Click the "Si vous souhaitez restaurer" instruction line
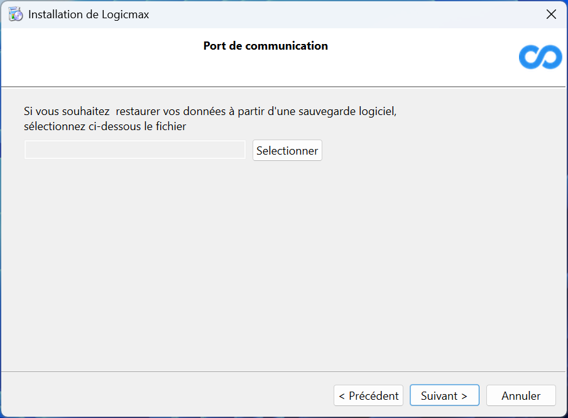 coord(210,111)
